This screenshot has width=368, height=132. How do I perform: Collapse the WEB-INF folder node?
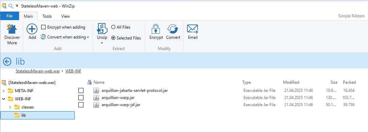(3, 99)
